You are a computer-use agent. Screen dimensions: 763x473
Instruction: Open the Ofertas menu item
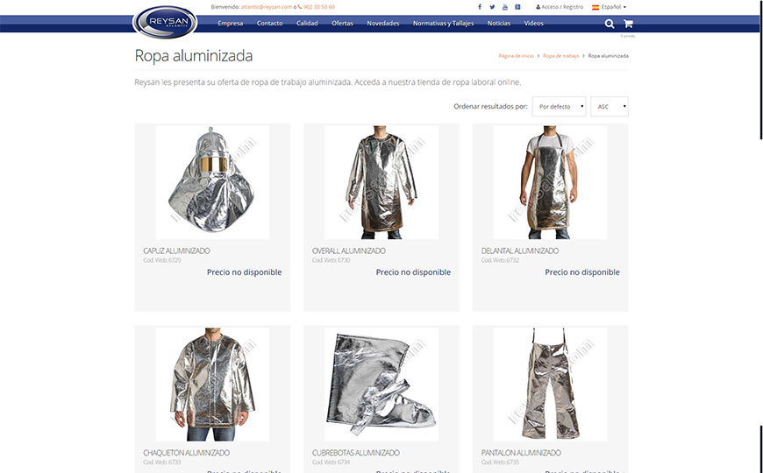click(x=343, y=24)
